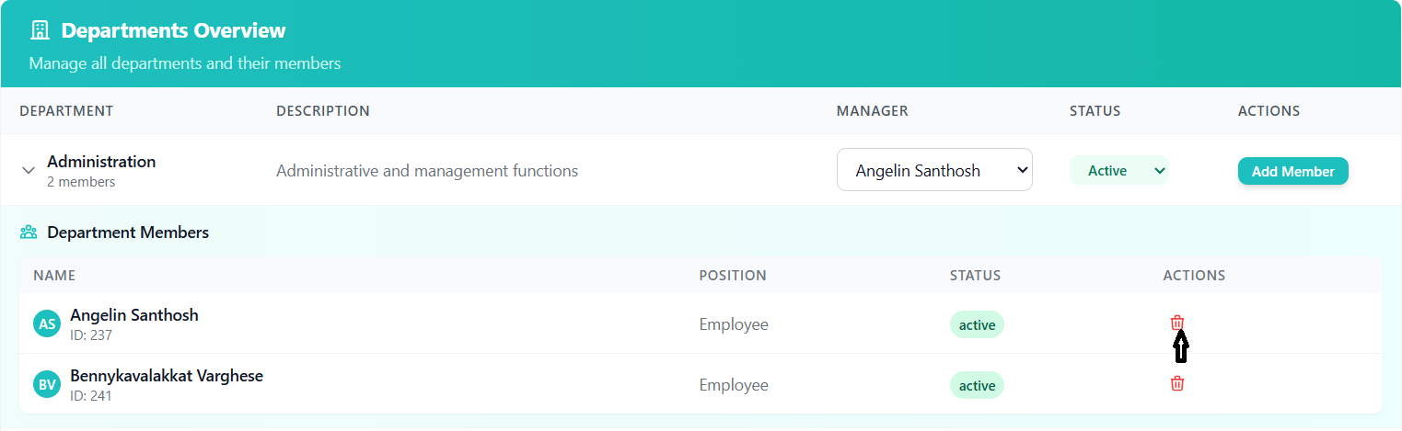Open the Manager dropdown showing Angelin Santhosh
1402x431 pixels.
(x=933, y=170)
